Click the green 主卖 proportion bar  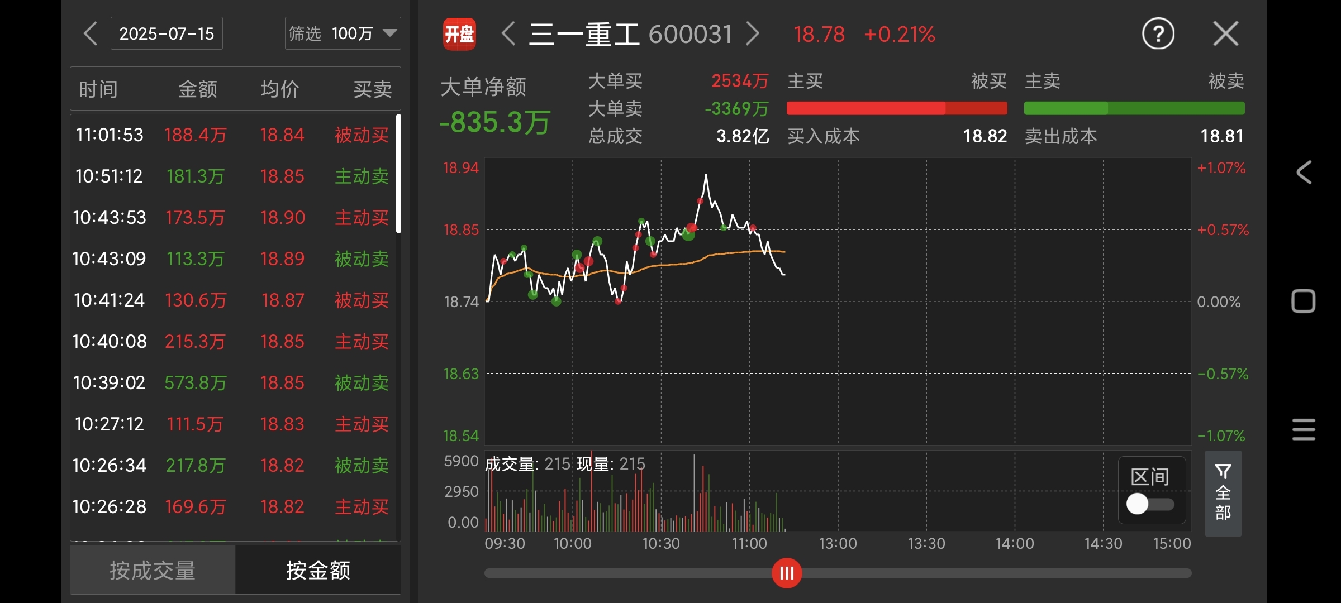pos(1134,108)
